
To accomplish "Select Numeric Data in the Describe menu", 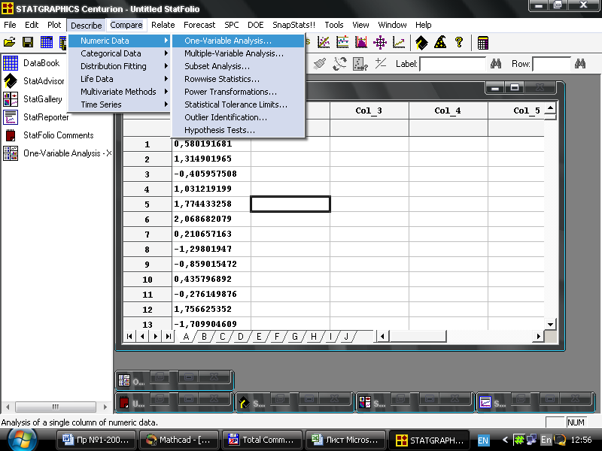I will 119,41.
